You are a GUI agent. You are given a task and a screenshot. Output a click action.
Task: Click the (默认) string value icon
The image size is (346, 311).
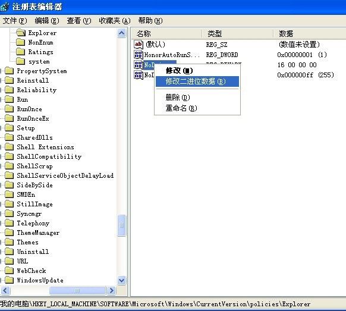139,45
